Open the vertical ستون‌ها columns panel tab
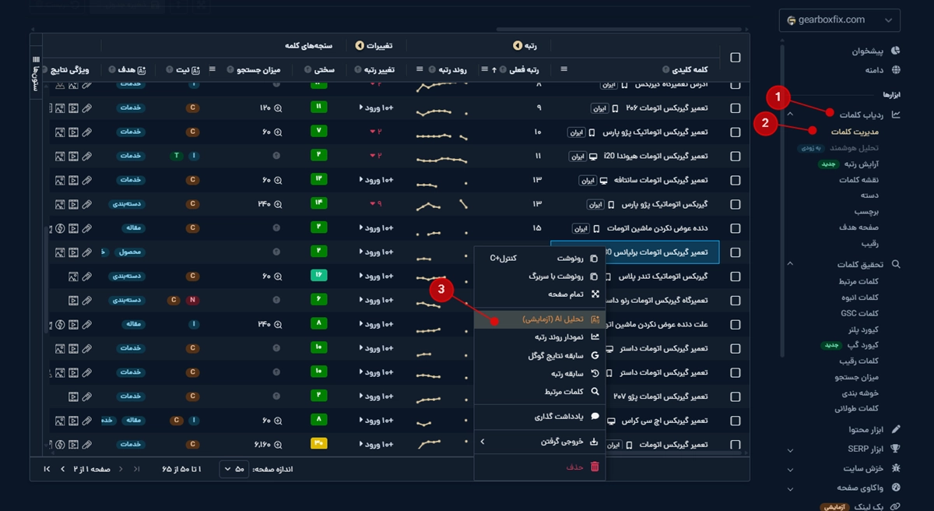The height and width of the screenshot is (511, 934). pos(36,74)
